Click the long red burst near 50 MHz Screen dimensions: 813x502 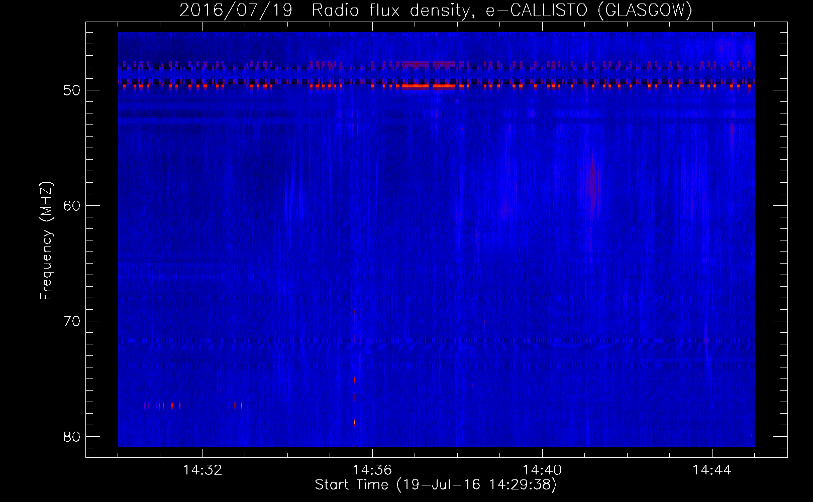428,86
